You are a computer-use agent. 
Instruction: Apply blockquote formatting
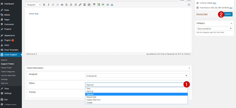coord(62,5)
